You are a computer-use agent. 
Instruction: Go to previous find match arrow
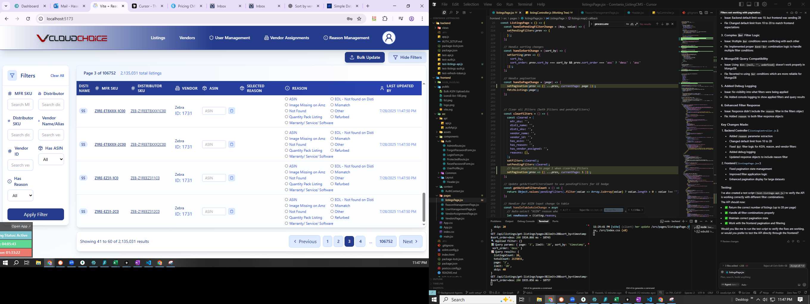(x=657, y=24)
